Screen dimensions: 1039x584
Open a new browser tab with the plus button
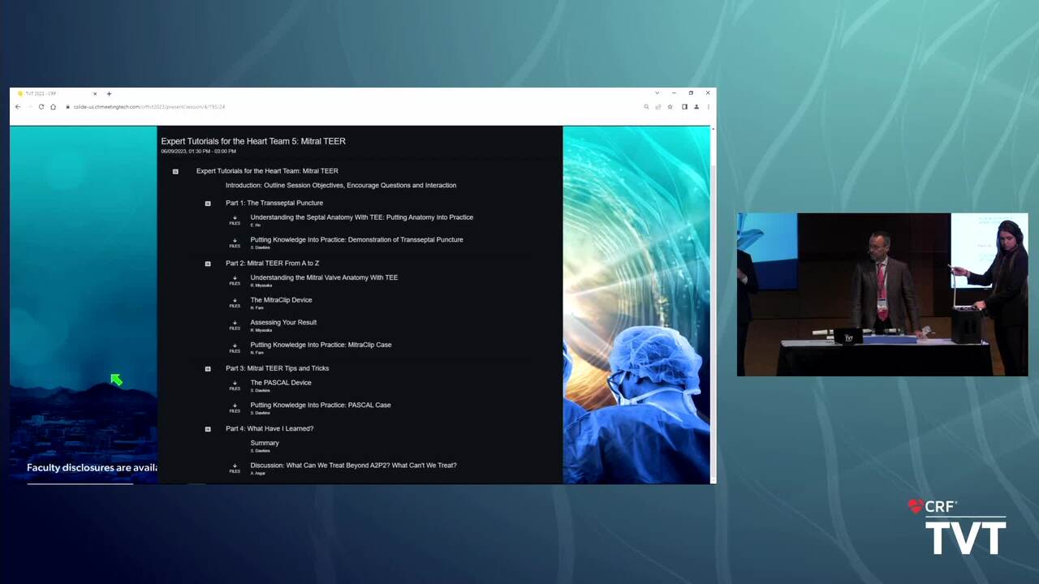click(x=109, y=93)
